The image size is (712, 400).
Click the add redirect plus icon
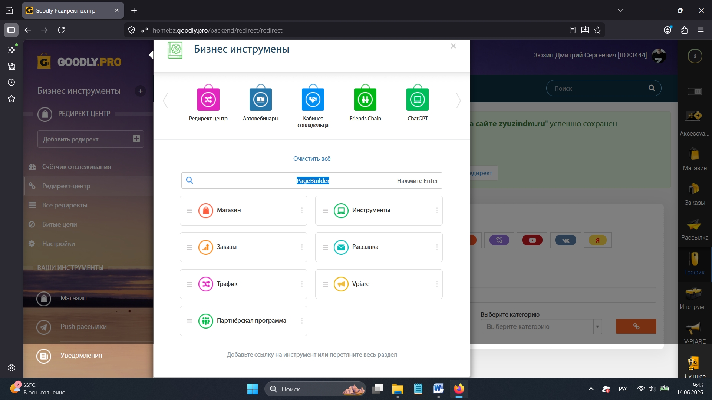point(136,139)
